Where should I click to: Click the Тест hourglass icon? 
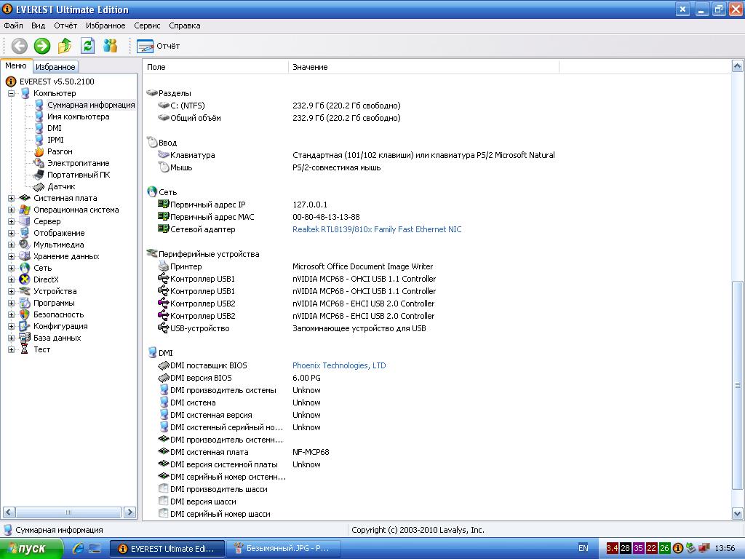pos(25,350)
